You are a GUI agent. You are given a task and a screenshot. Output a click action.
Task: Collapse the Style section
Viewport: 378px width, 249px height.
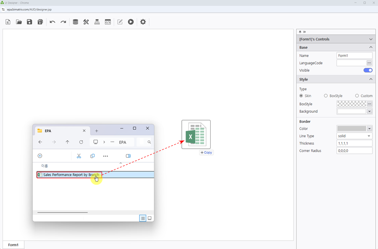[371, 80]
